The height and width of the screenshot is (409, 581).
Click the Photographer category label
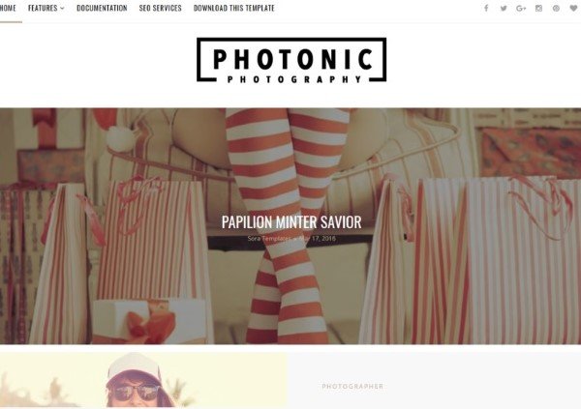[x=352, y=387]
